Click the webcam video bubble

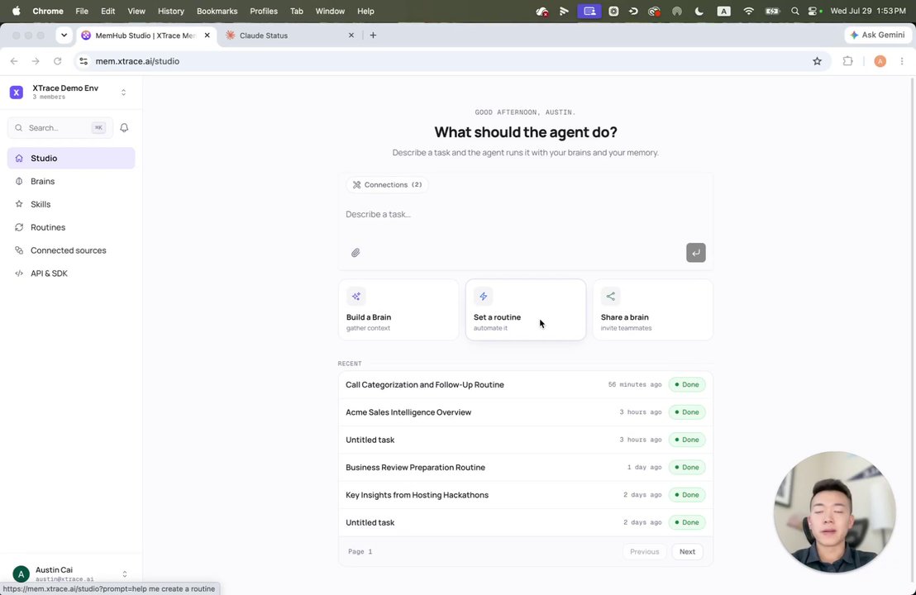point(834,512)
